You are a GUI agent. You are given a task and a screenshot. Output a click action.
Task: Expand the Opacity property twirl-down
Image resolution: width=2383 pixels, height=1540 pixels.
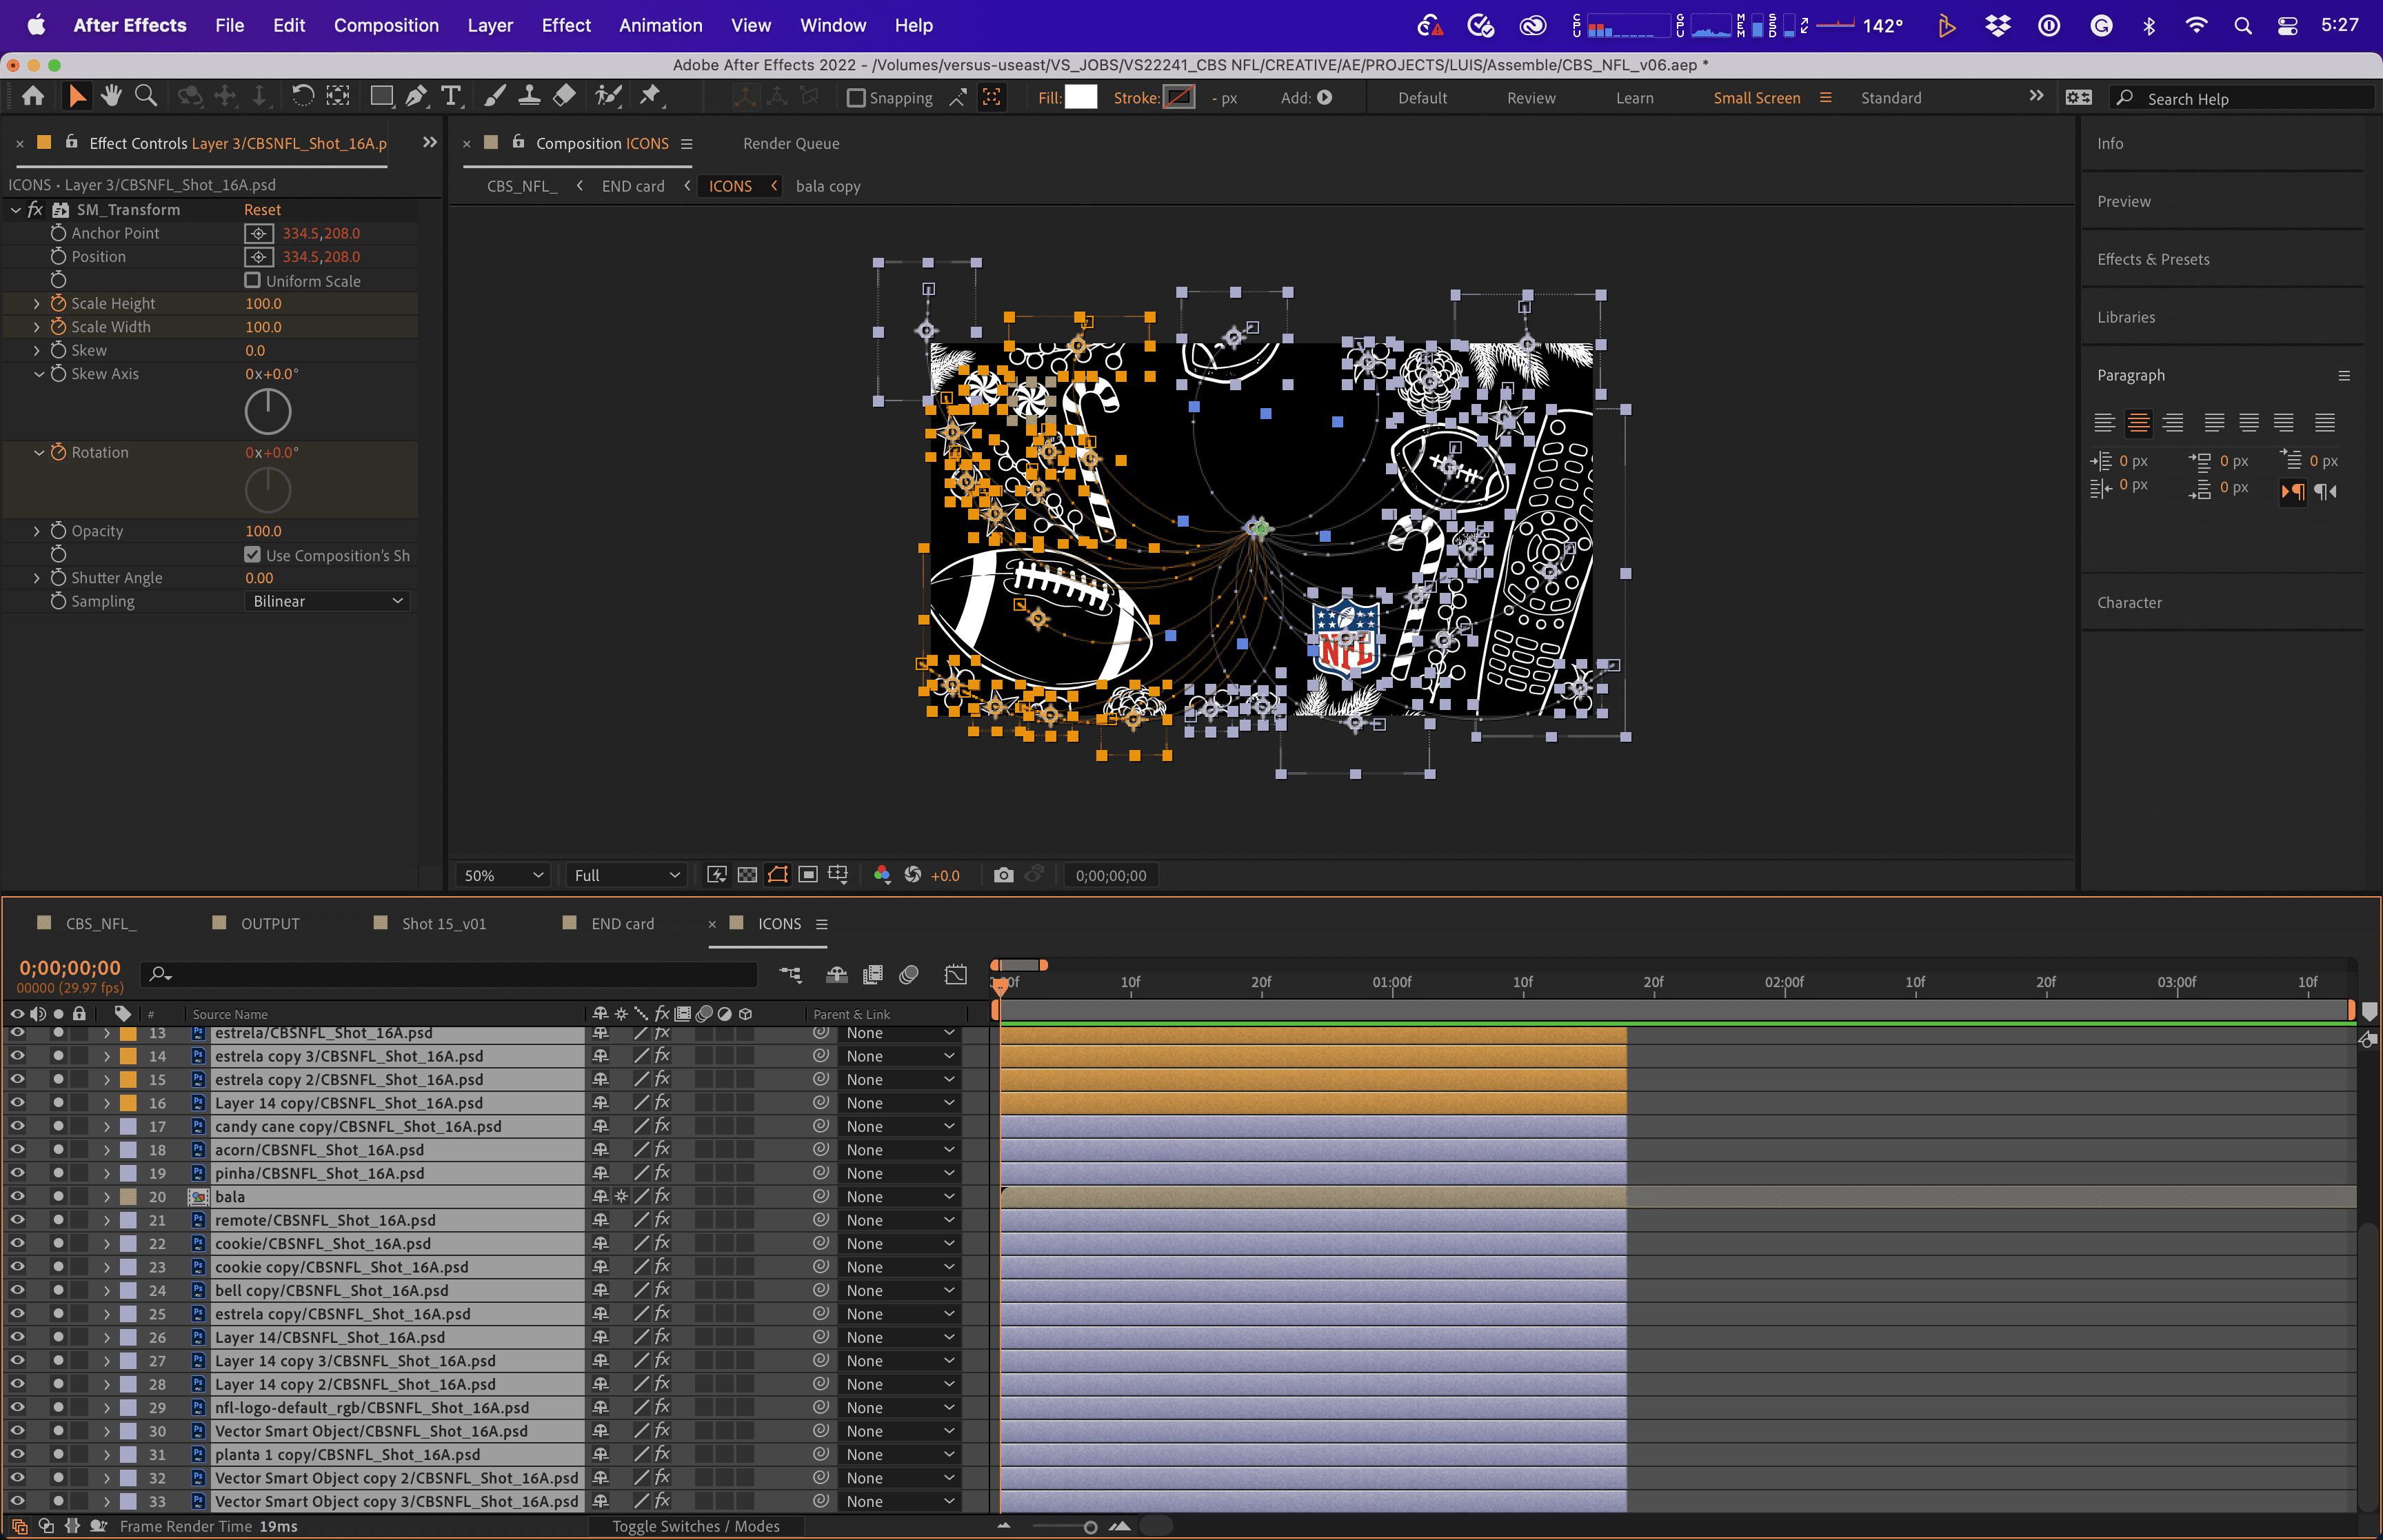[37, 531]
